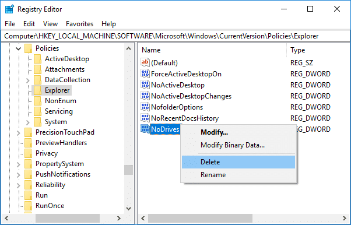Click the NonEnum folder icon

[x=37, y=101]
